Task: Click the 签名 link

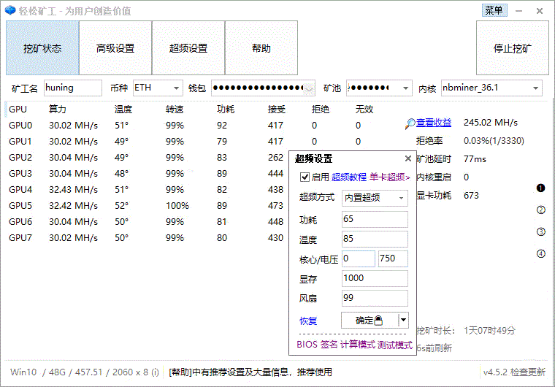Action: [329, 345]
